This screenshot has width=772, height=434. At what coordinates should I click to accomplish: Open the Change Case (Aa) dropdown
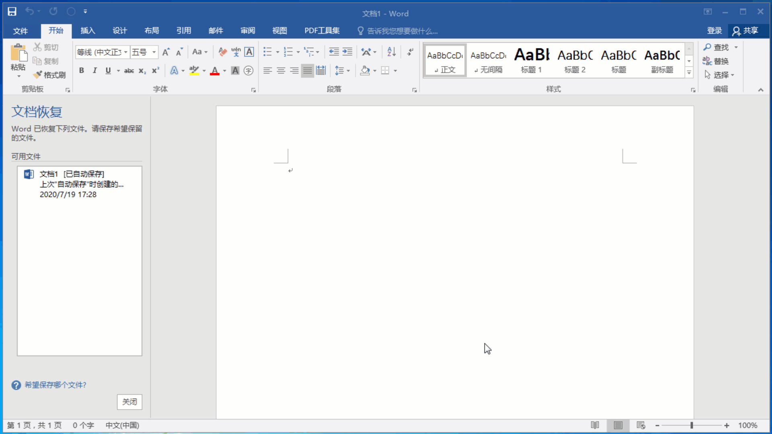(x=199, y=52)
